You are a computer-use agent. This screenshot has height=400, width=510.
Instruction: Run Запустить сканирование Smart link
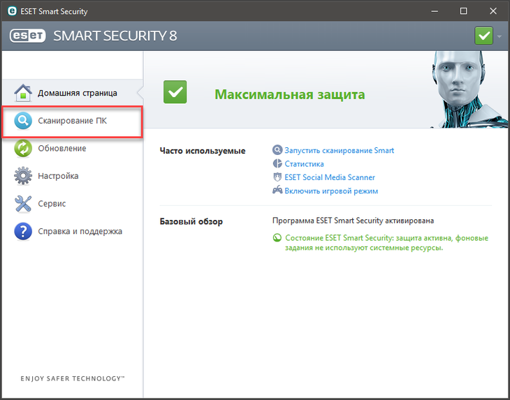340,150
